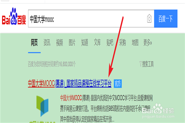
Task: Open the 图片 tab
Action: point(72,42)
